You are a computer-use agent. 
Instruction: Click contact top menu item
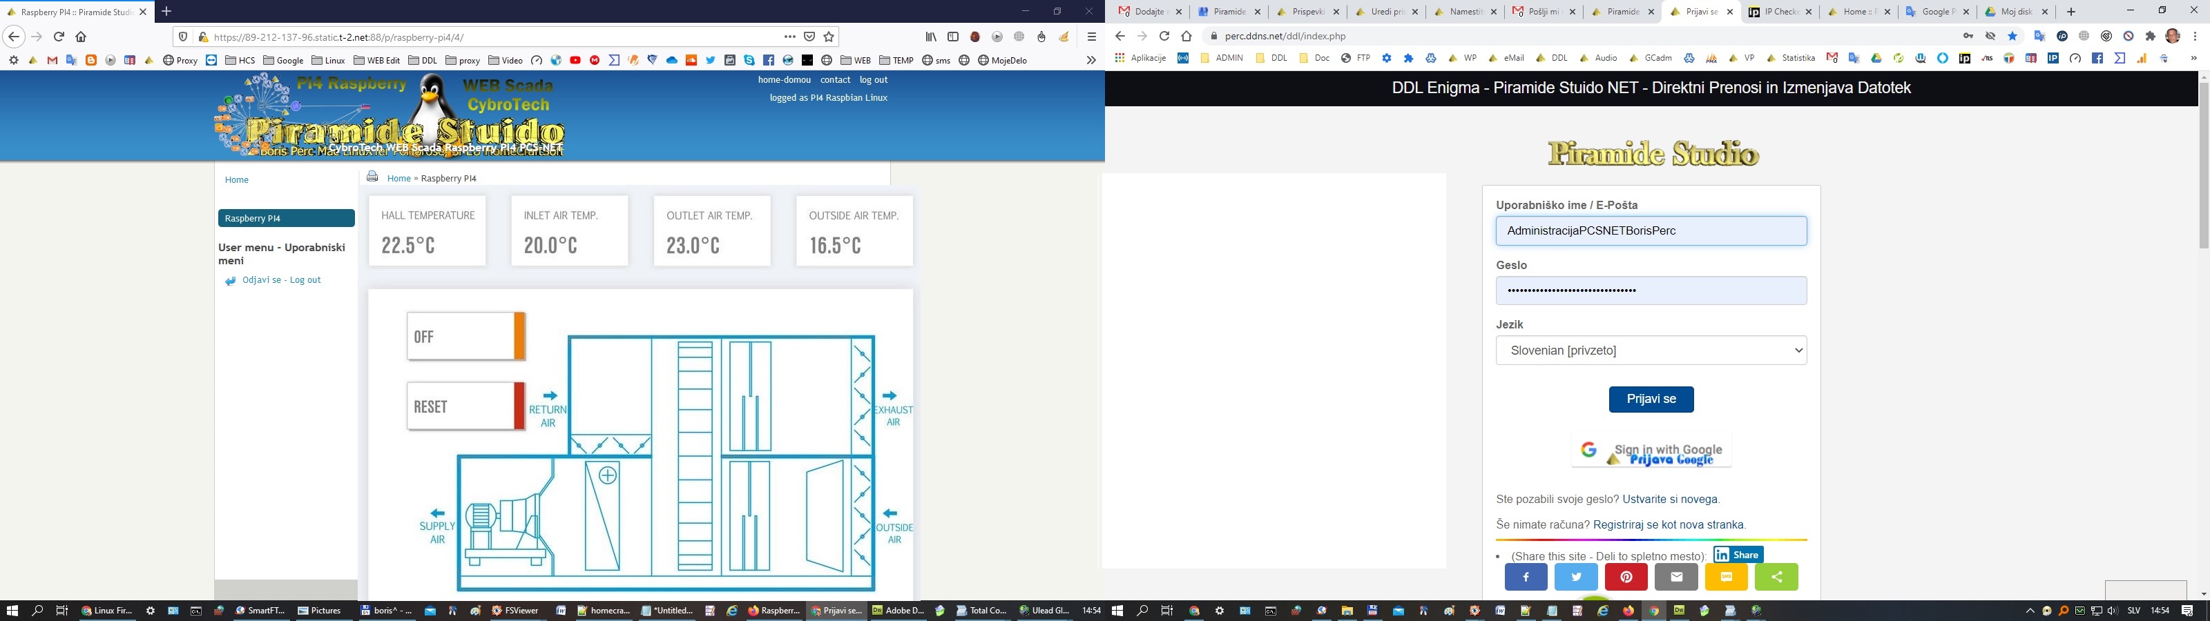click(x=835, y=80)
